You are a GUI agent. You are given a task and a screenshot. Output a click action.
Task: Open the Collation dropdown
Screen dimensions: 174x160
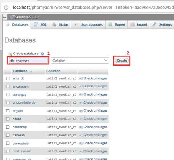(x=80, y=61)
